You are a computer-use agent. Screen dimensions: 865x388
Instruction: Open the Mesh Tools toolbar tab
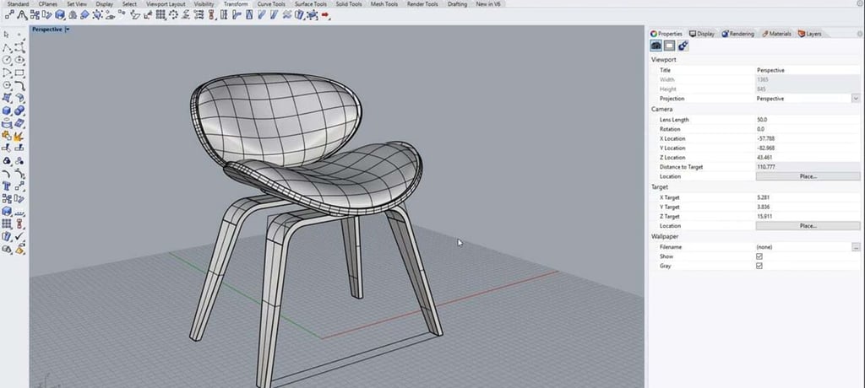384,4
